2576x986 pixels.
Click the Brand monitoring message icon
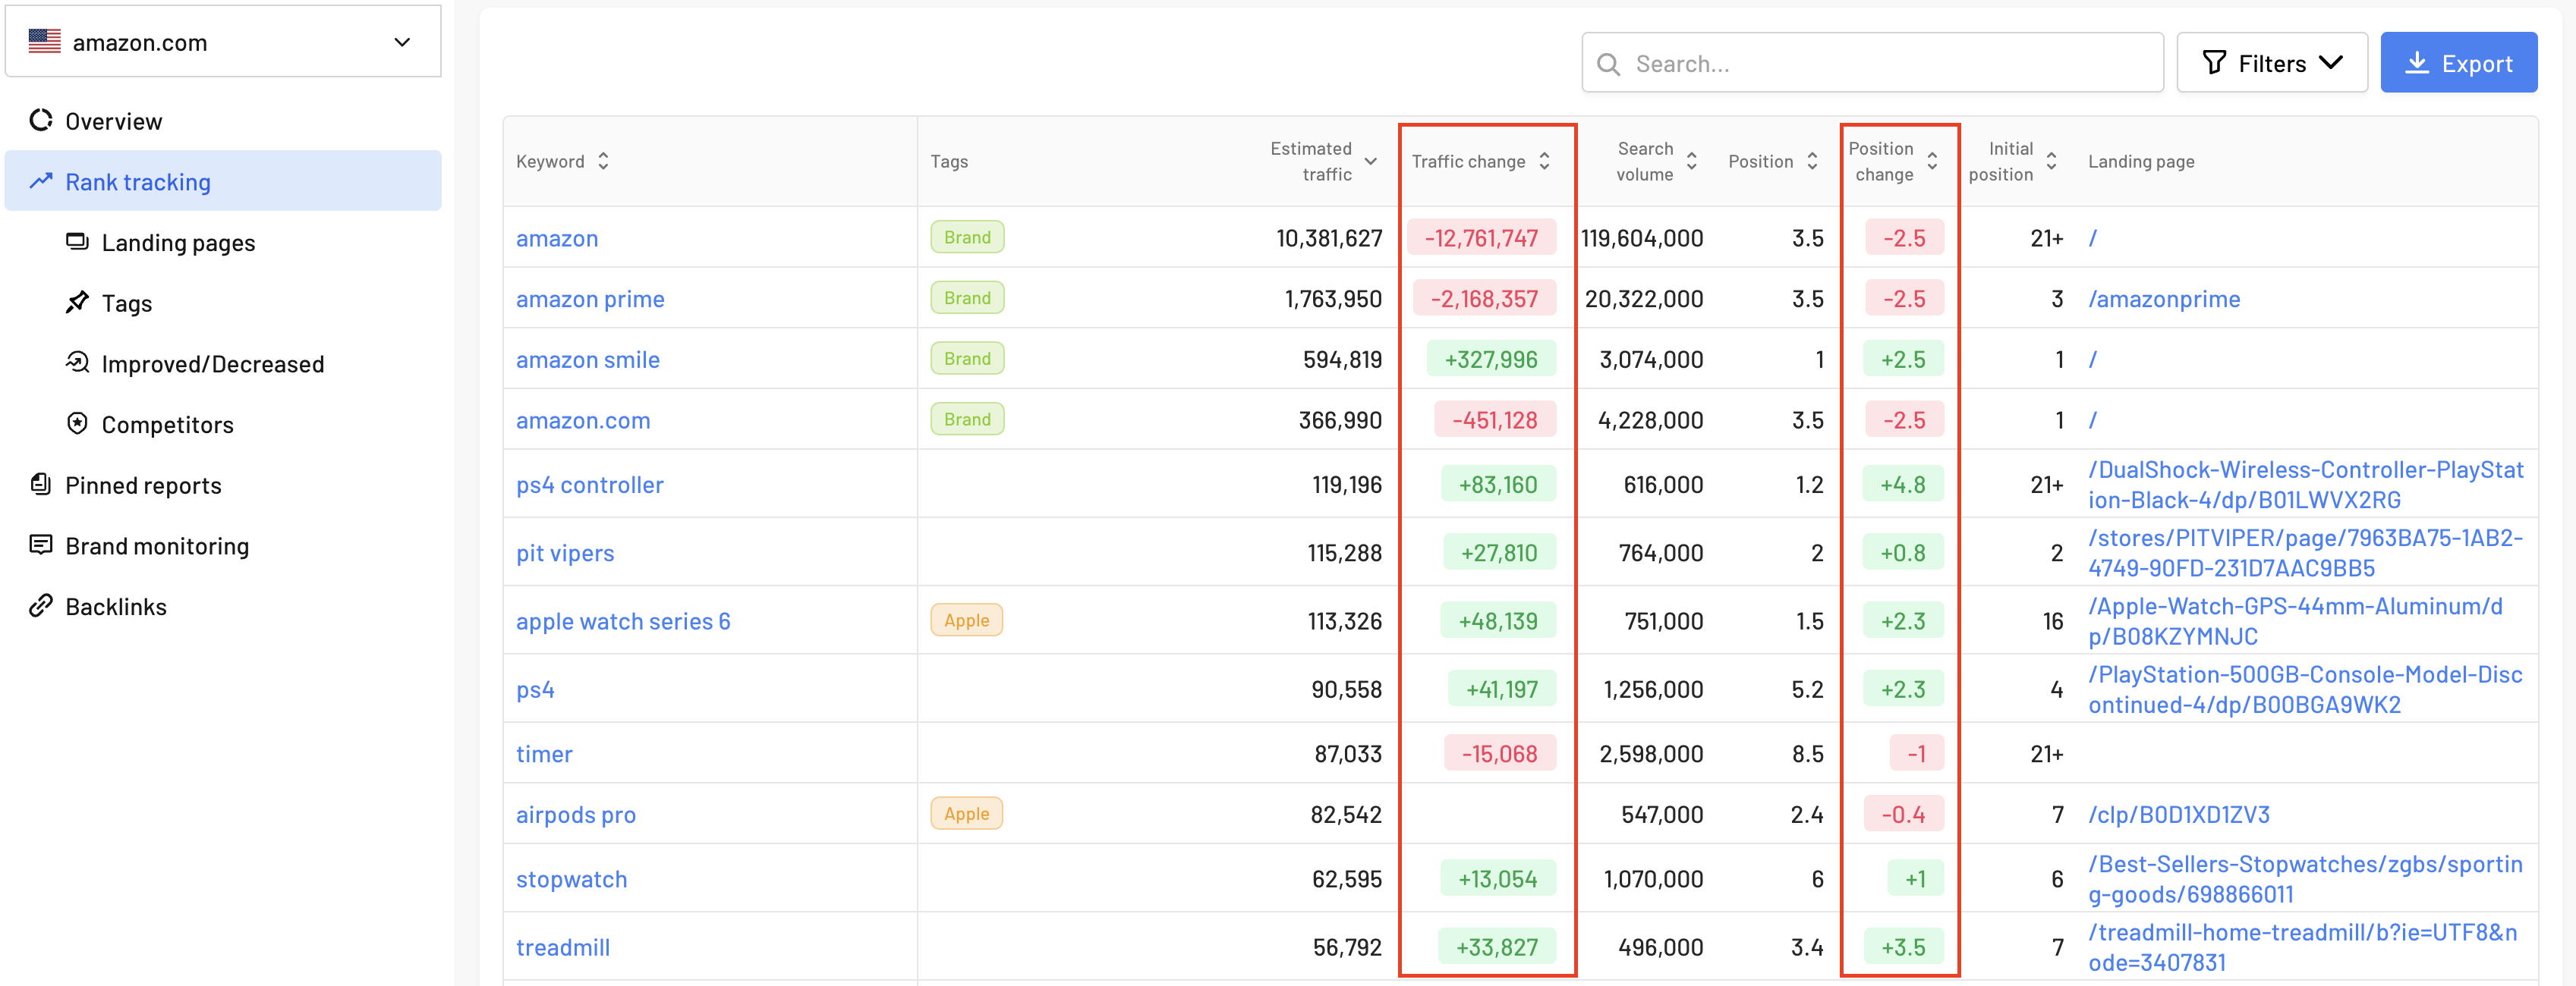coord(41,545)
